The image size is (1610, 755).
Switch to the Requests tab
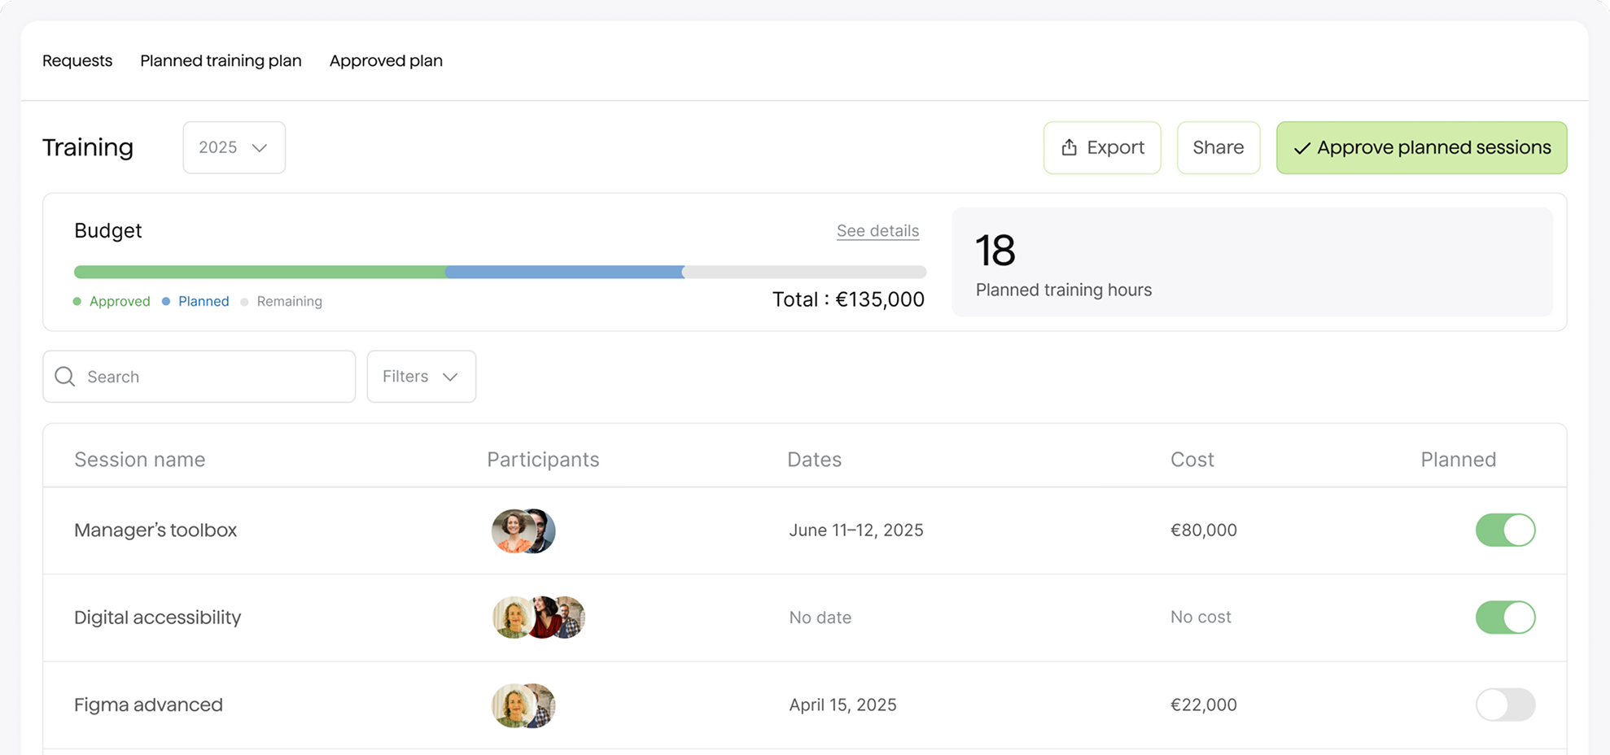coord(77,60)
